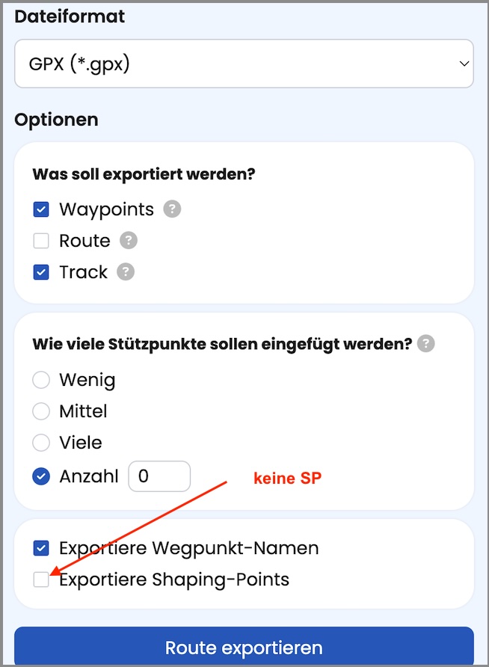
Task: Enable Exportiere Shaping-Points checkbox
Action: click(41, 580)
